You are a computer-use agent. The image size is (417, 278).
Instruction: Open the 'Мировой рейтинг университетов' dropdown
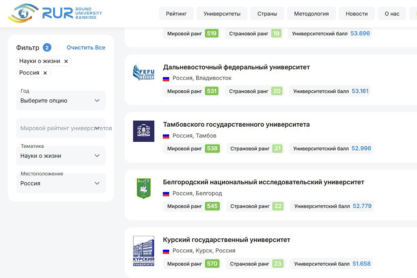[60, 128]
